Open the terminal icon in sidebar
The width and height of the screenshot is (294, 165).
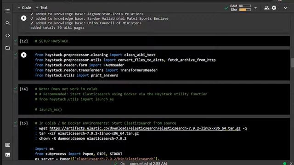click(x=7, y=155)
